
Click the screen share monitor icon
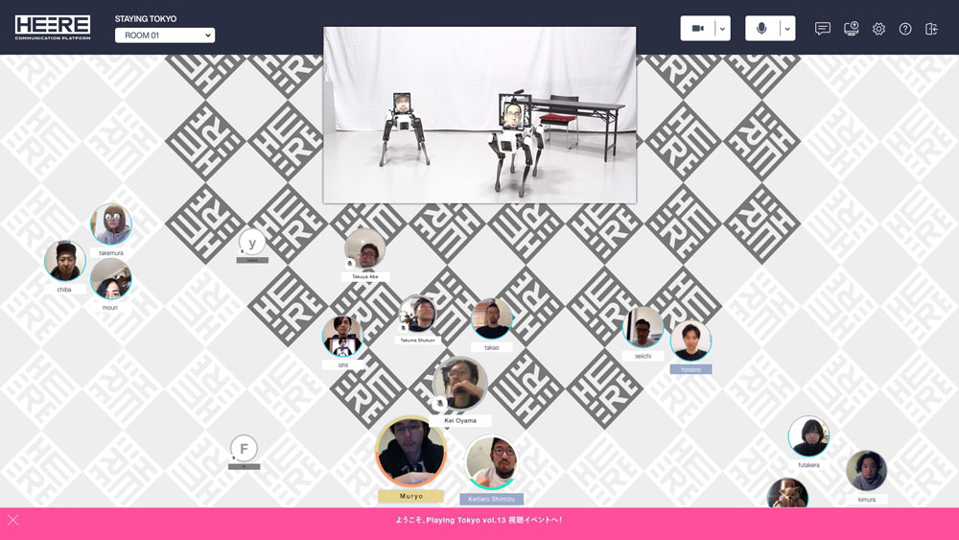pyautogui.click(x=851, y=29)
